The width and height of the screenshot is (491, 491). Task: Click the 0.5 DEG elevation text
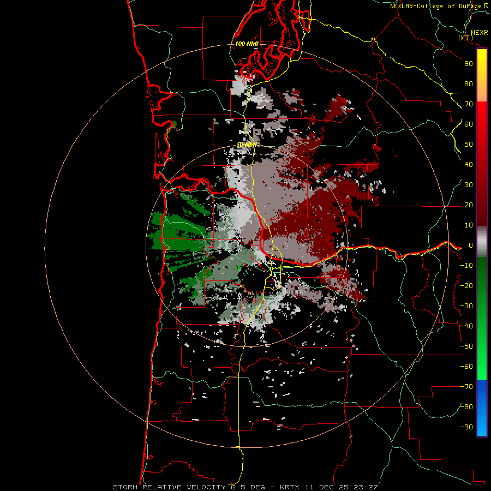coord(248,487)
